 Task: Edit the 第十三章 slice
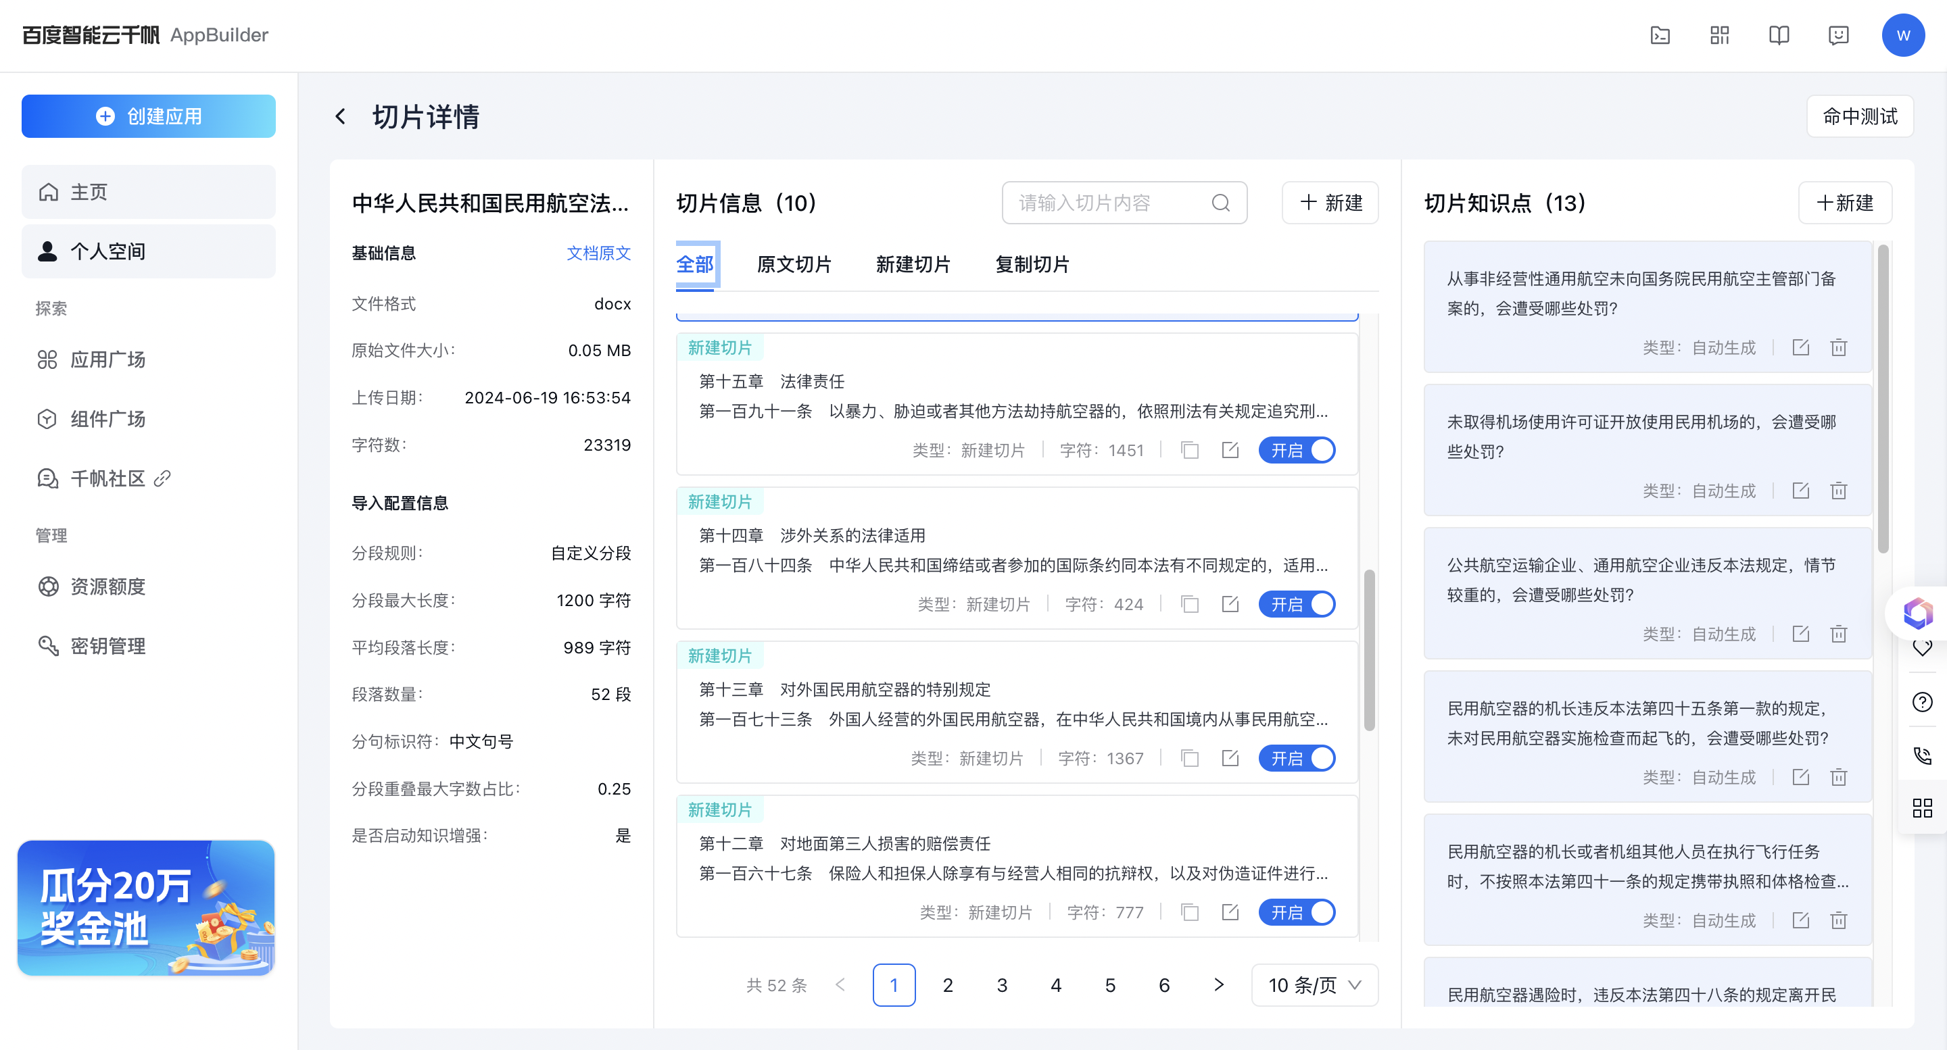[x=1230, y=758]
